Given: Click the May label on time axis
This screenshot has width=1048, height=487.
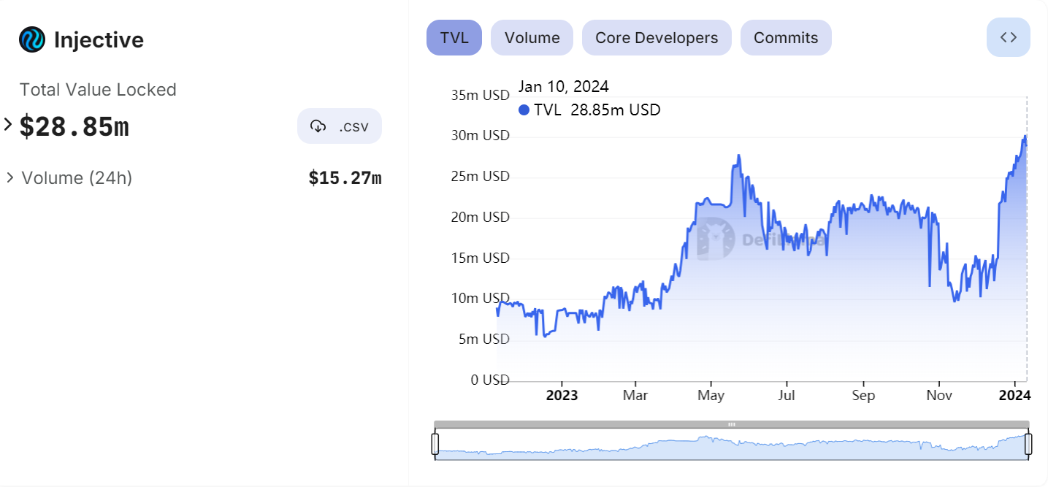Looking at the screenshot, I should point(711,396).
